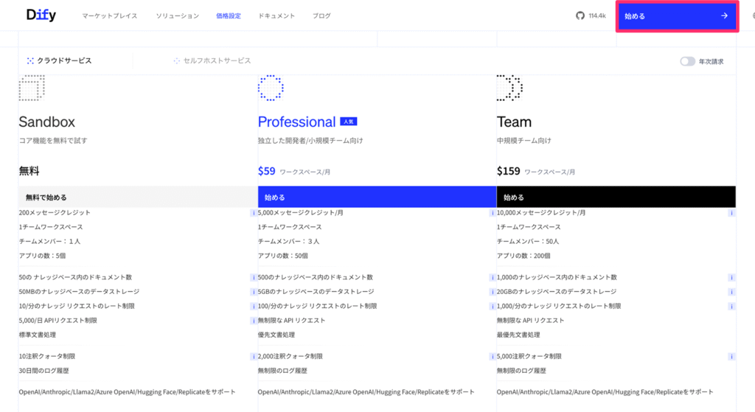This screenshot has width=755, height=412.
Task: Click the 30日間のログ履歴 row
Action: (x=44, y=371)
